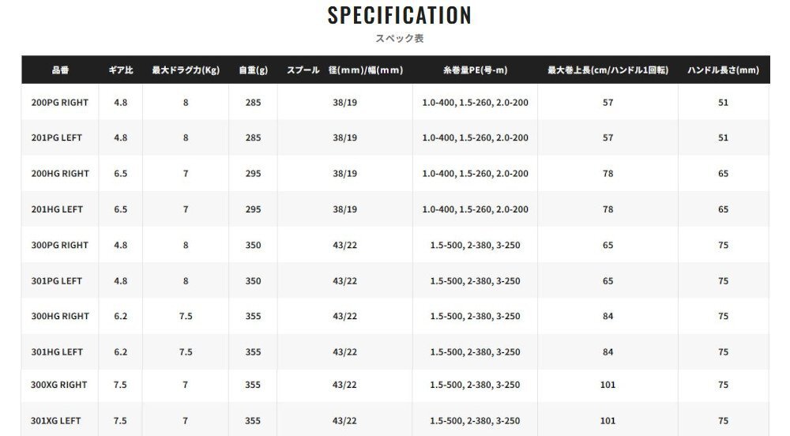Select the 300XG RIGHT row label

point(60,385)
